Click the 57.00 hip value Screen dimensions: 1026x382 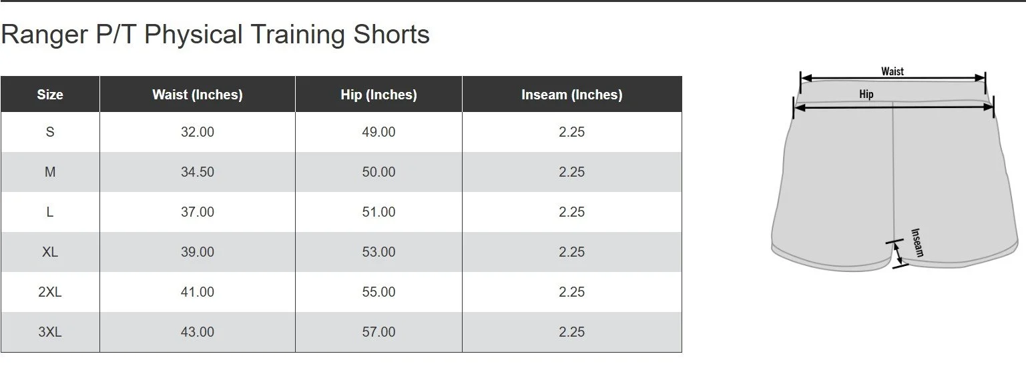378,332
